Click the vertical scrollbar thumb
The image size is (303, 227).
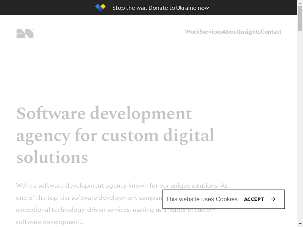tap(300, 19)
